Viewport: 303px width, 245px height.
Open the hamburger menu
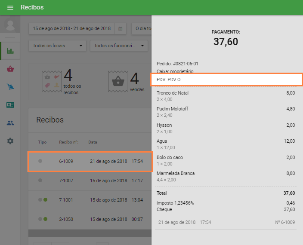pyautogui.click(x=10, y=8)
